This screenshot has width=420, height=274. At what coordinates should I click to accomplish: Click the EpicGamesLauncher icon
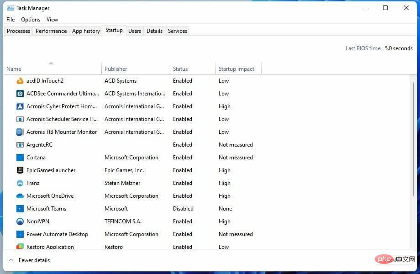click(x=20, y=170)
